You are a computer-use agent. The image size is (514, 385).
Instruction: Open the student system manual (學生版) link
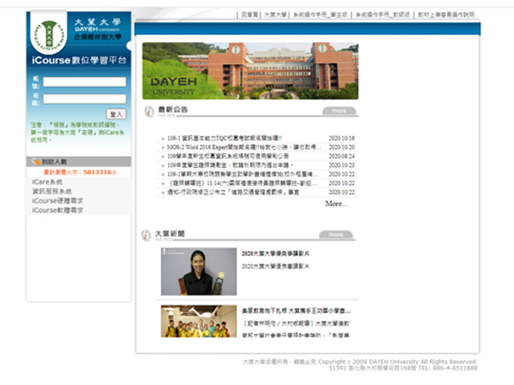pyautogui.click(x=320, y=15)
